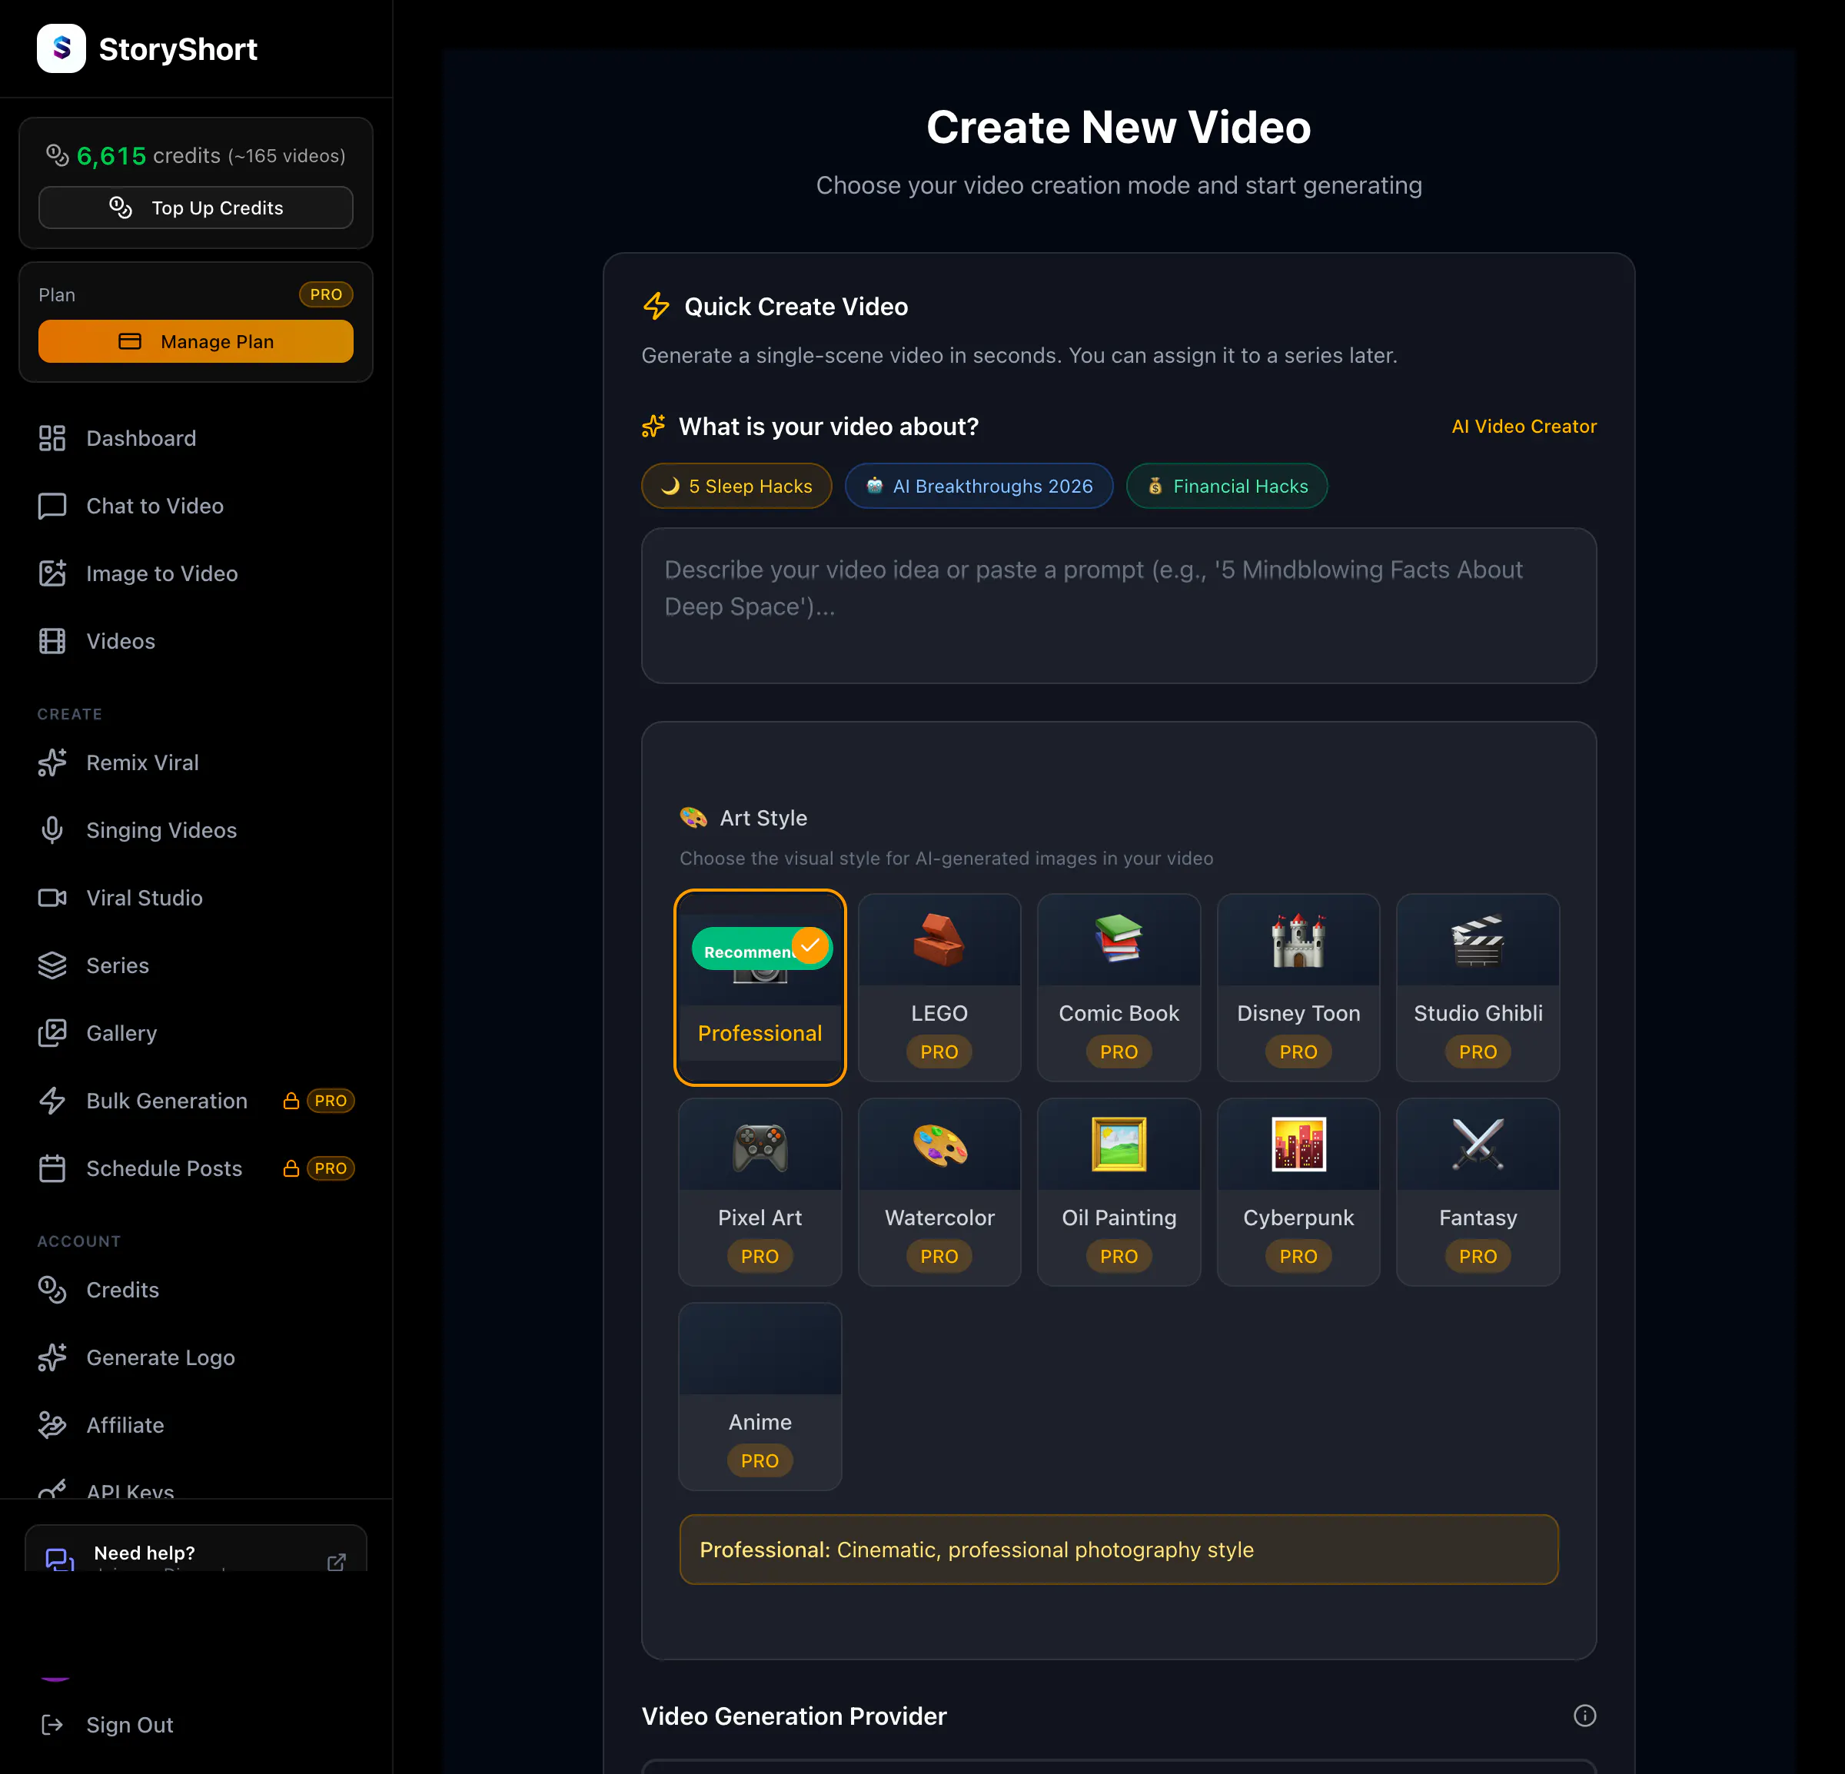The width and height of the screenshot is (1845, 1774).
Task: Click the info icon beside Video Generation Provider
Action: 1585,1716
